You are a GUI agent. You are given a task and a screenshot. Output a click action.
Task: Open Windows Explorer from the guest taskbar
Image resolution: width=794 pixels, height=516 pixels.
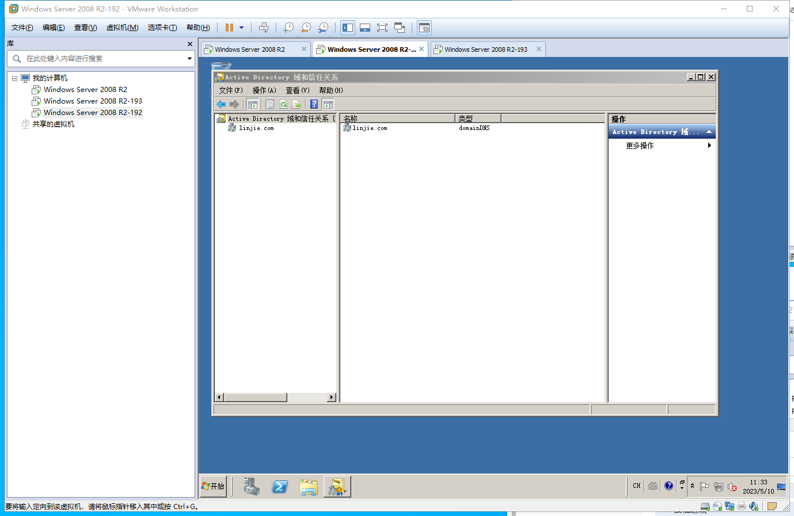point(309,487)
